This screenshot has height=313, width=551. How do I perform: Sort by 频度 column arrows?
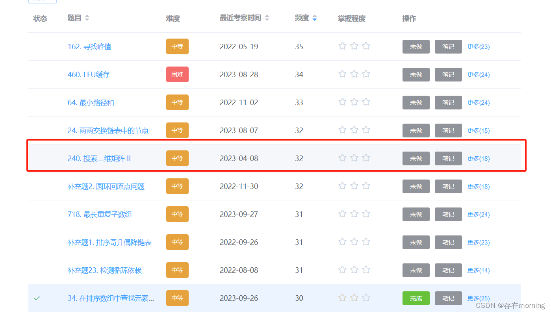pos(314,18)
